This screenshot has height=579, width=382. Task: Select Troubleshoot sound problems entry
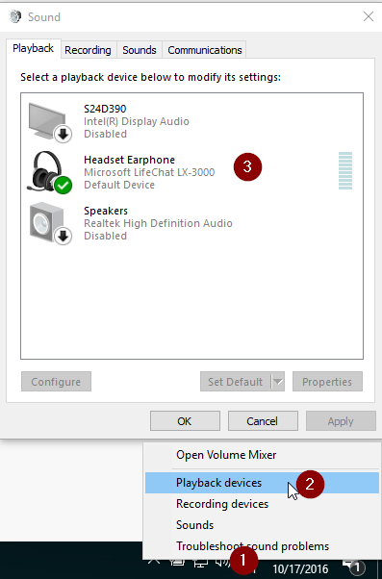pos(262,546)
